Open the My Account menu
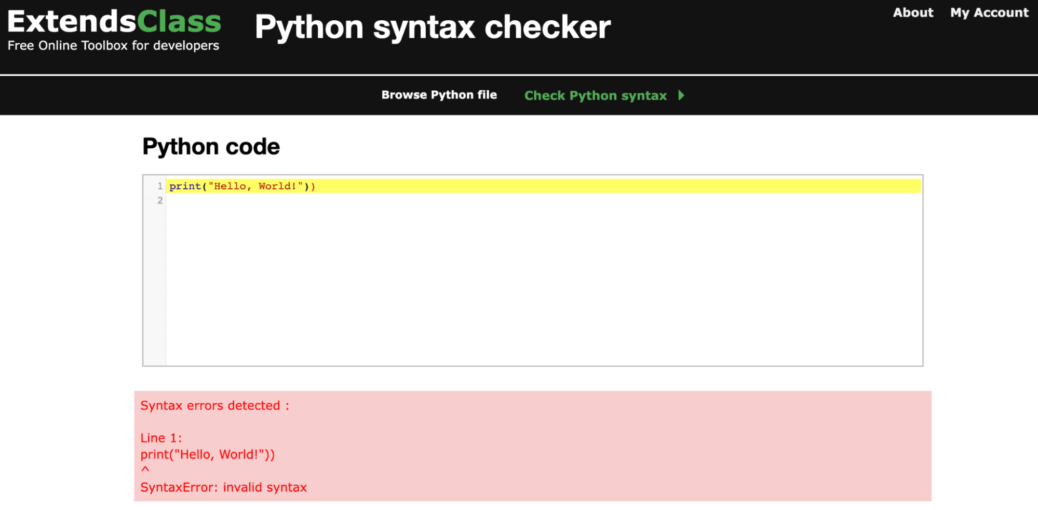 click(989, 13)
